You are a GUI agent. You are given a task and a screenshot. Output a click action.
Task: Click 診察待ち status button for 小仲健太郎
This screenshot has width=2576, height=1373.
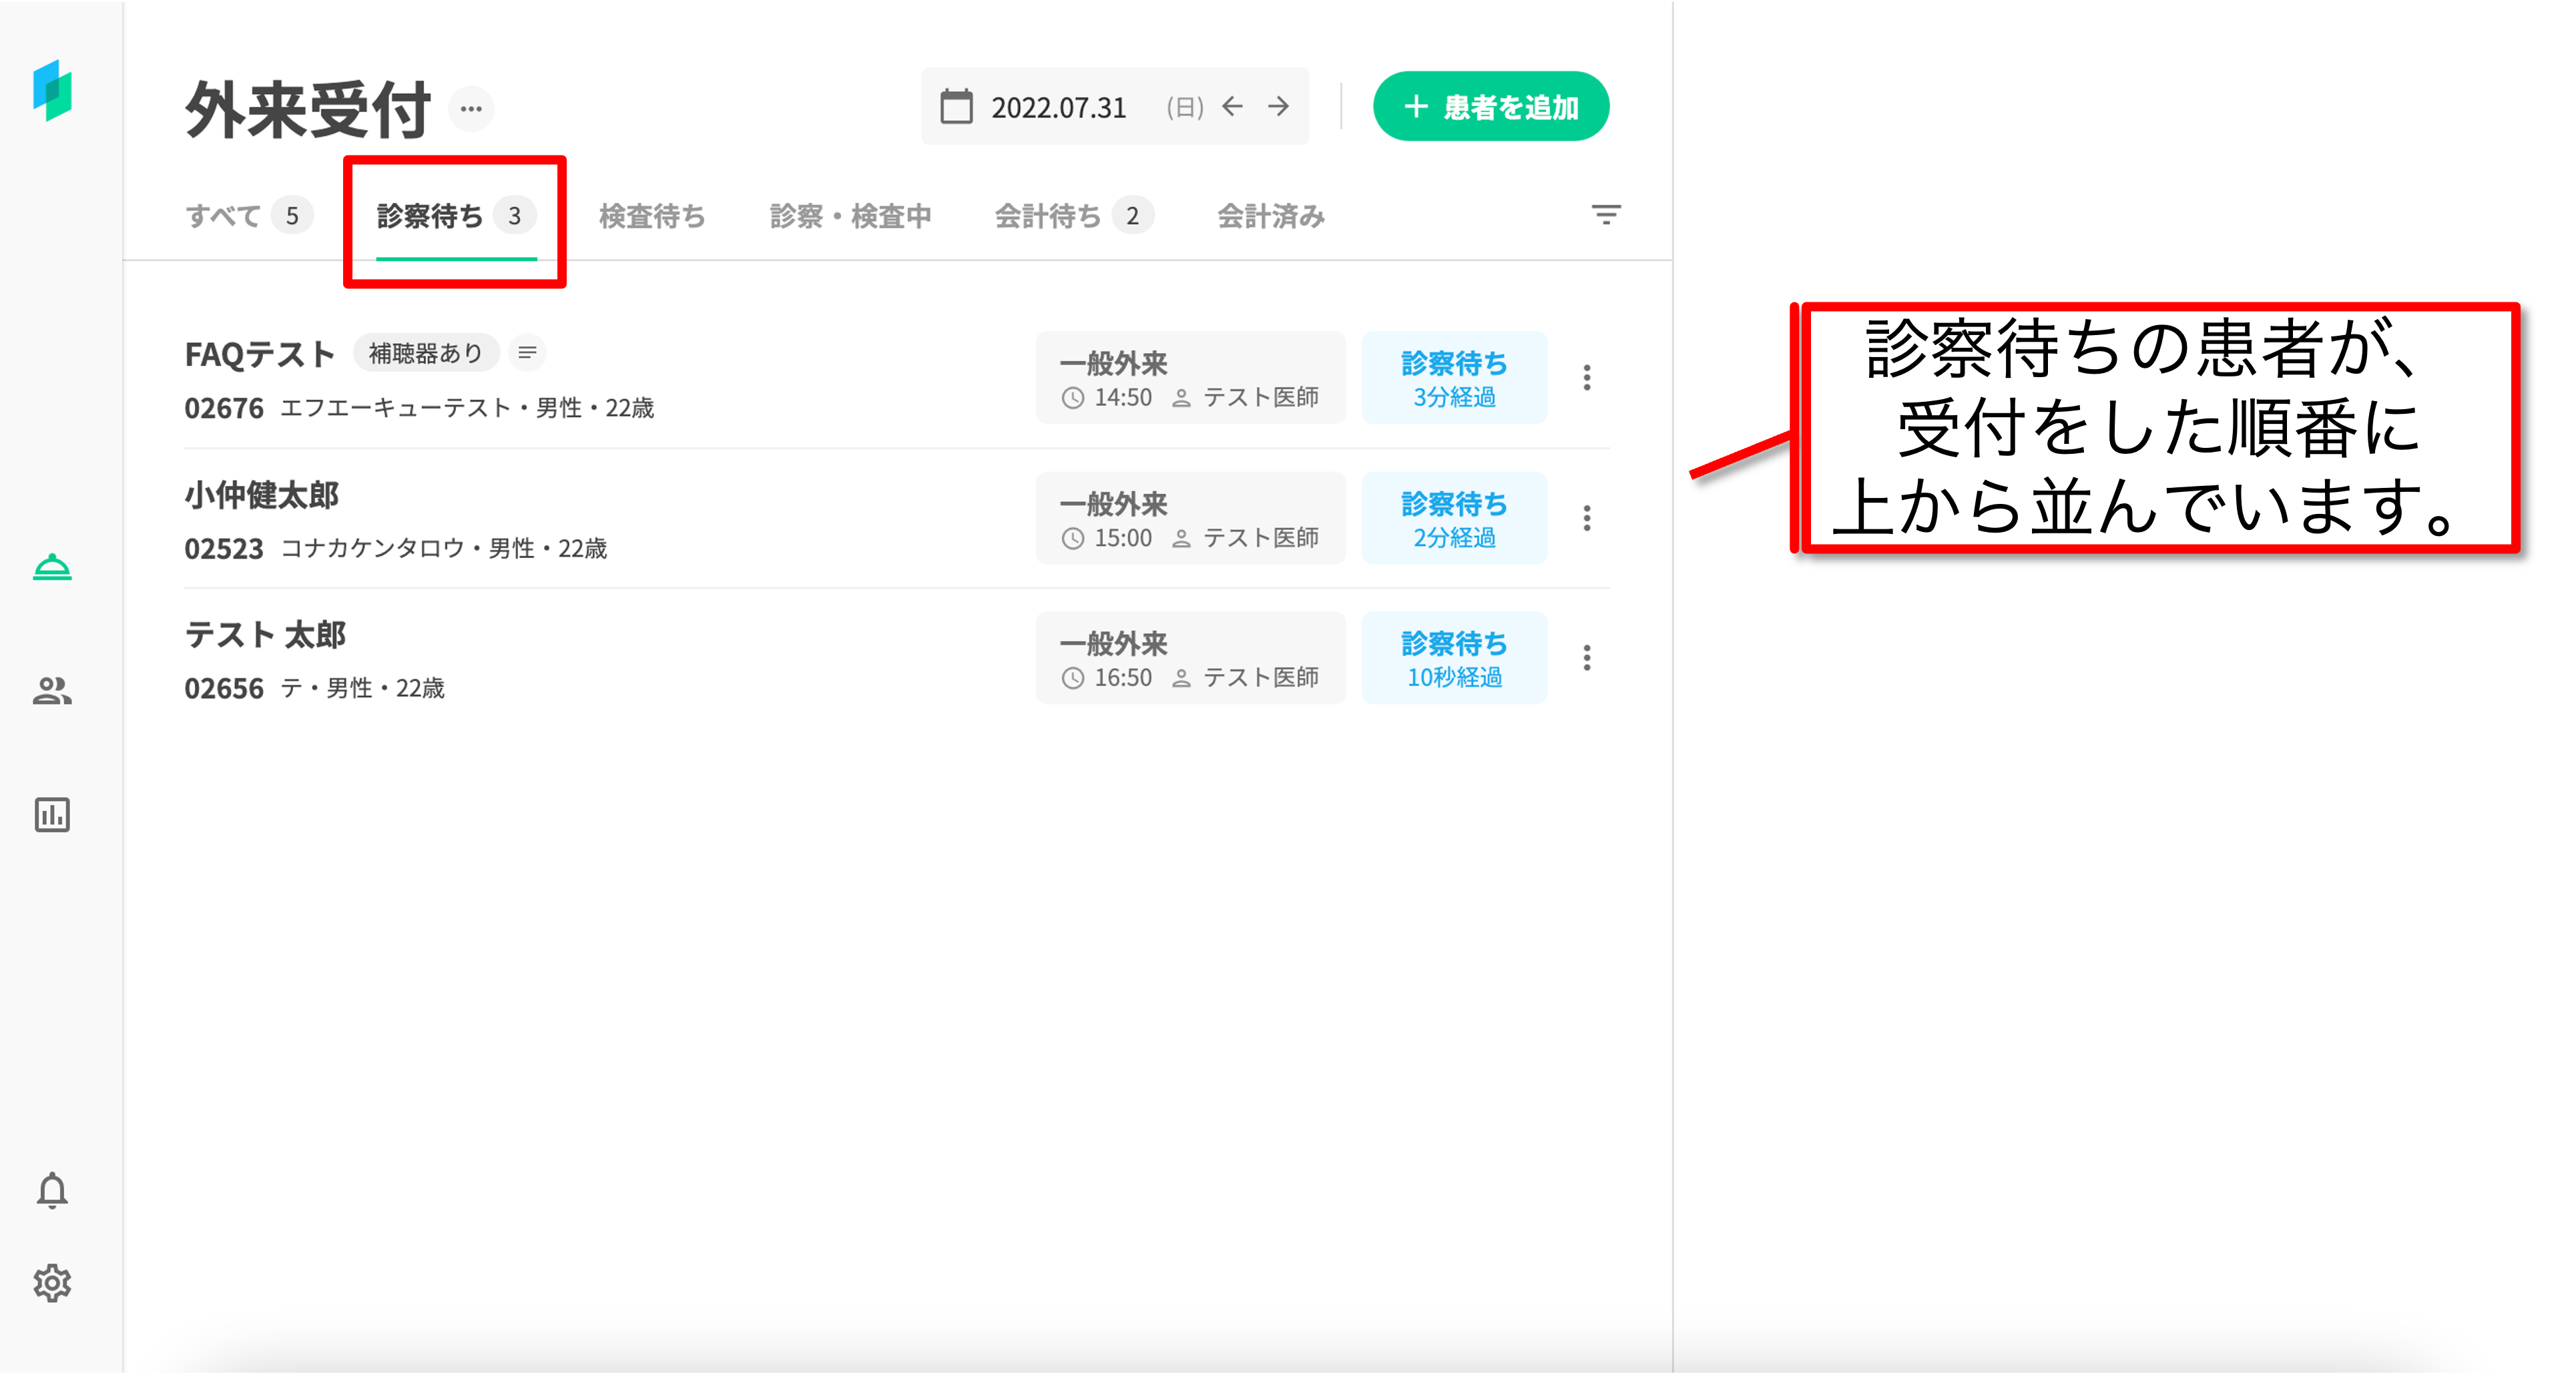pyautogui.click(x=1453, y=518)
